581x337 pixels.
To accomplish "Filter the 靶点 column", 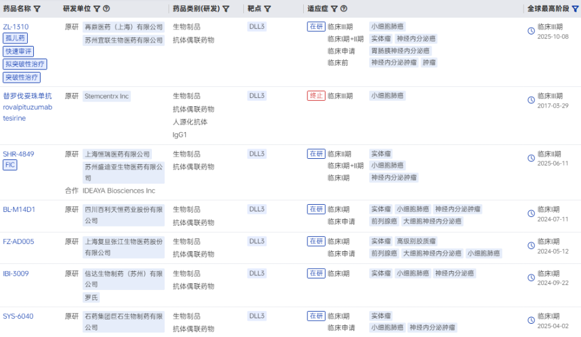I will click(268, 9).
